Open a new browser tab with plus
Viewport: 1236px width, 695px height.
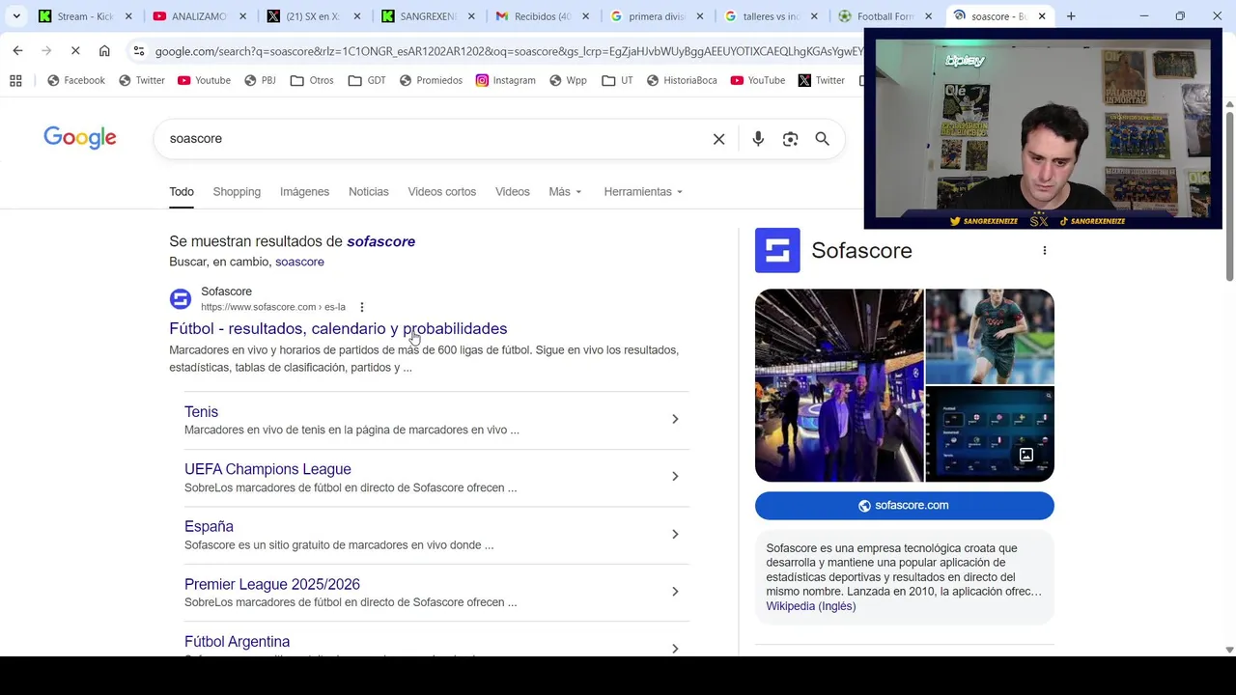click(1071, 16)
